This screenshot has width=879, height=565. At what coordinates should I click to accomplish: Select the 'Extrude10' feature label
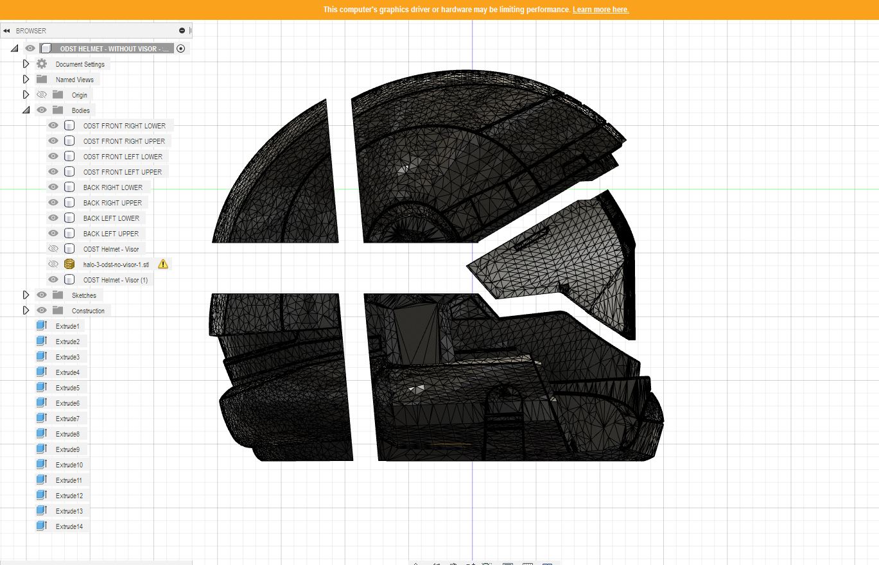click(x=69, y=465)
